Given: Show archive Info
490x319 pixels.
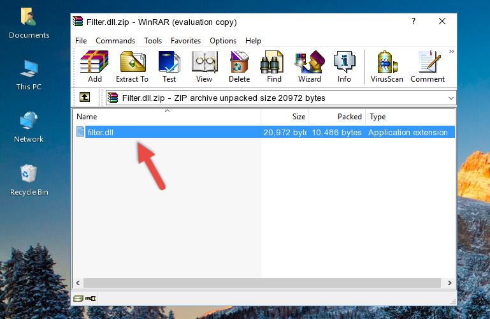Looking at the screenshot, I should (344, 66).
